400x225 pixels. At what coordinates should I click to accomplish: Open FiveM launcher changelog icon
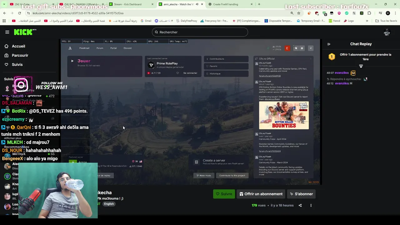click(296, 48)
